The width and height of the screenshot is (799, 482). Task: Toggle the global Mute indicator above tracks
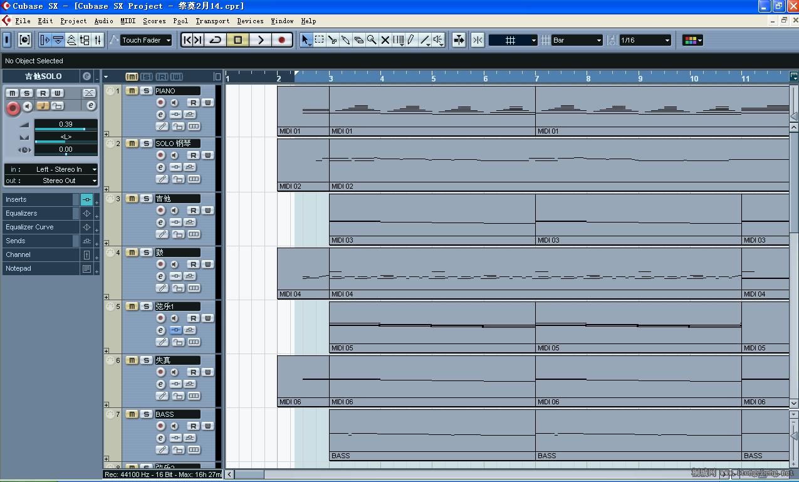tap(132, 76)
